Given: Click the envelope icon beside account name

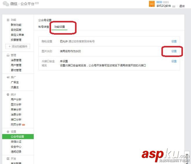Looking at the screenshot, I should (x=174, y=6).
